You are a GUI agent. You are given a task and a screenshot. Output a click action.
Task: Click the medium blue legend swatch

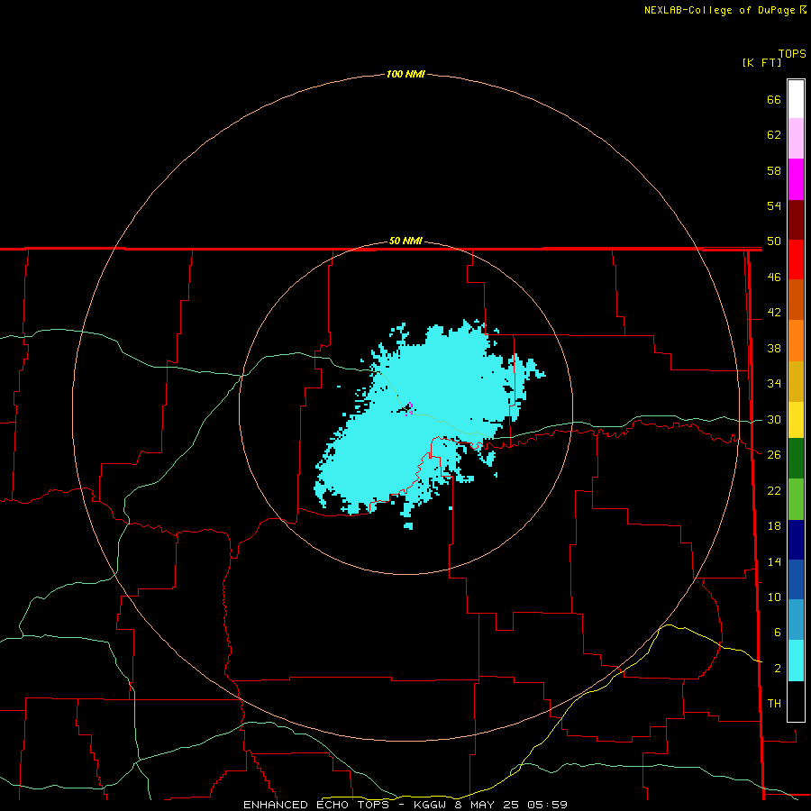point(796,579)
